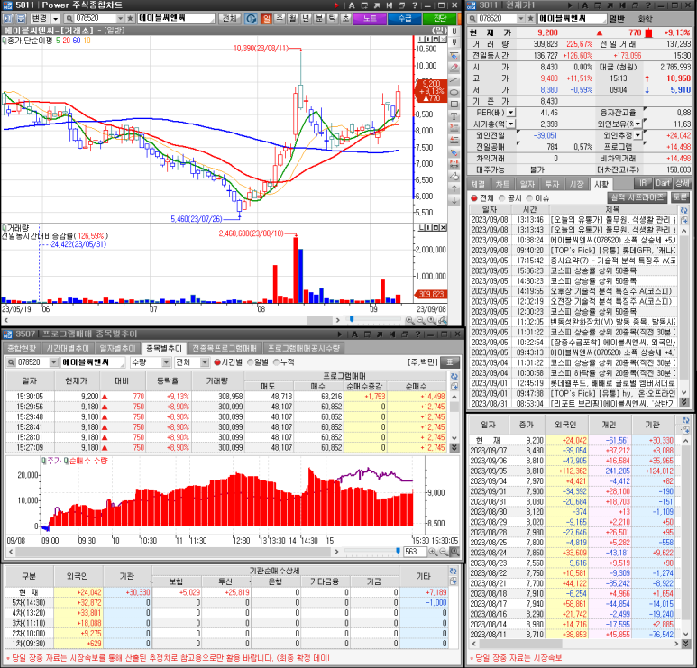This screenshot has width=697, height=668.
Task: Select the trend line drawing tool
Action: click(x=454, y=80)
